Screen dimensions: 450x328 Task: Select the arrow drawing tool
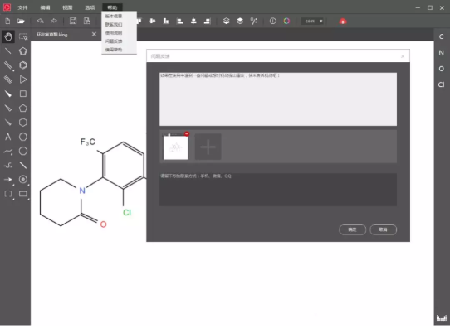point(8,180)
